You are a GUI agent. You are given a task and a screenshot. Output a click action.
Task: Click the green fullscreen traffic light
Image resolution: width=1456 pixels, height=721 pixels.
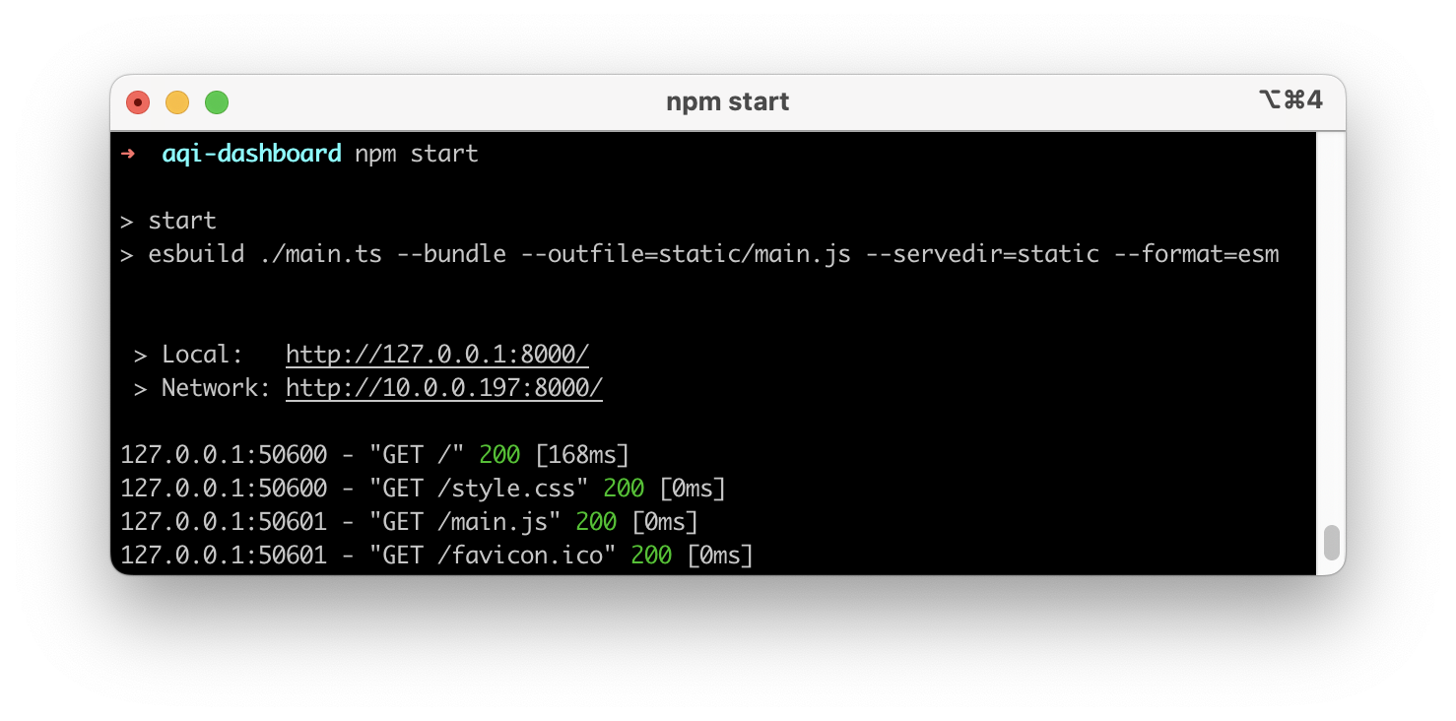tap(217, 101)
